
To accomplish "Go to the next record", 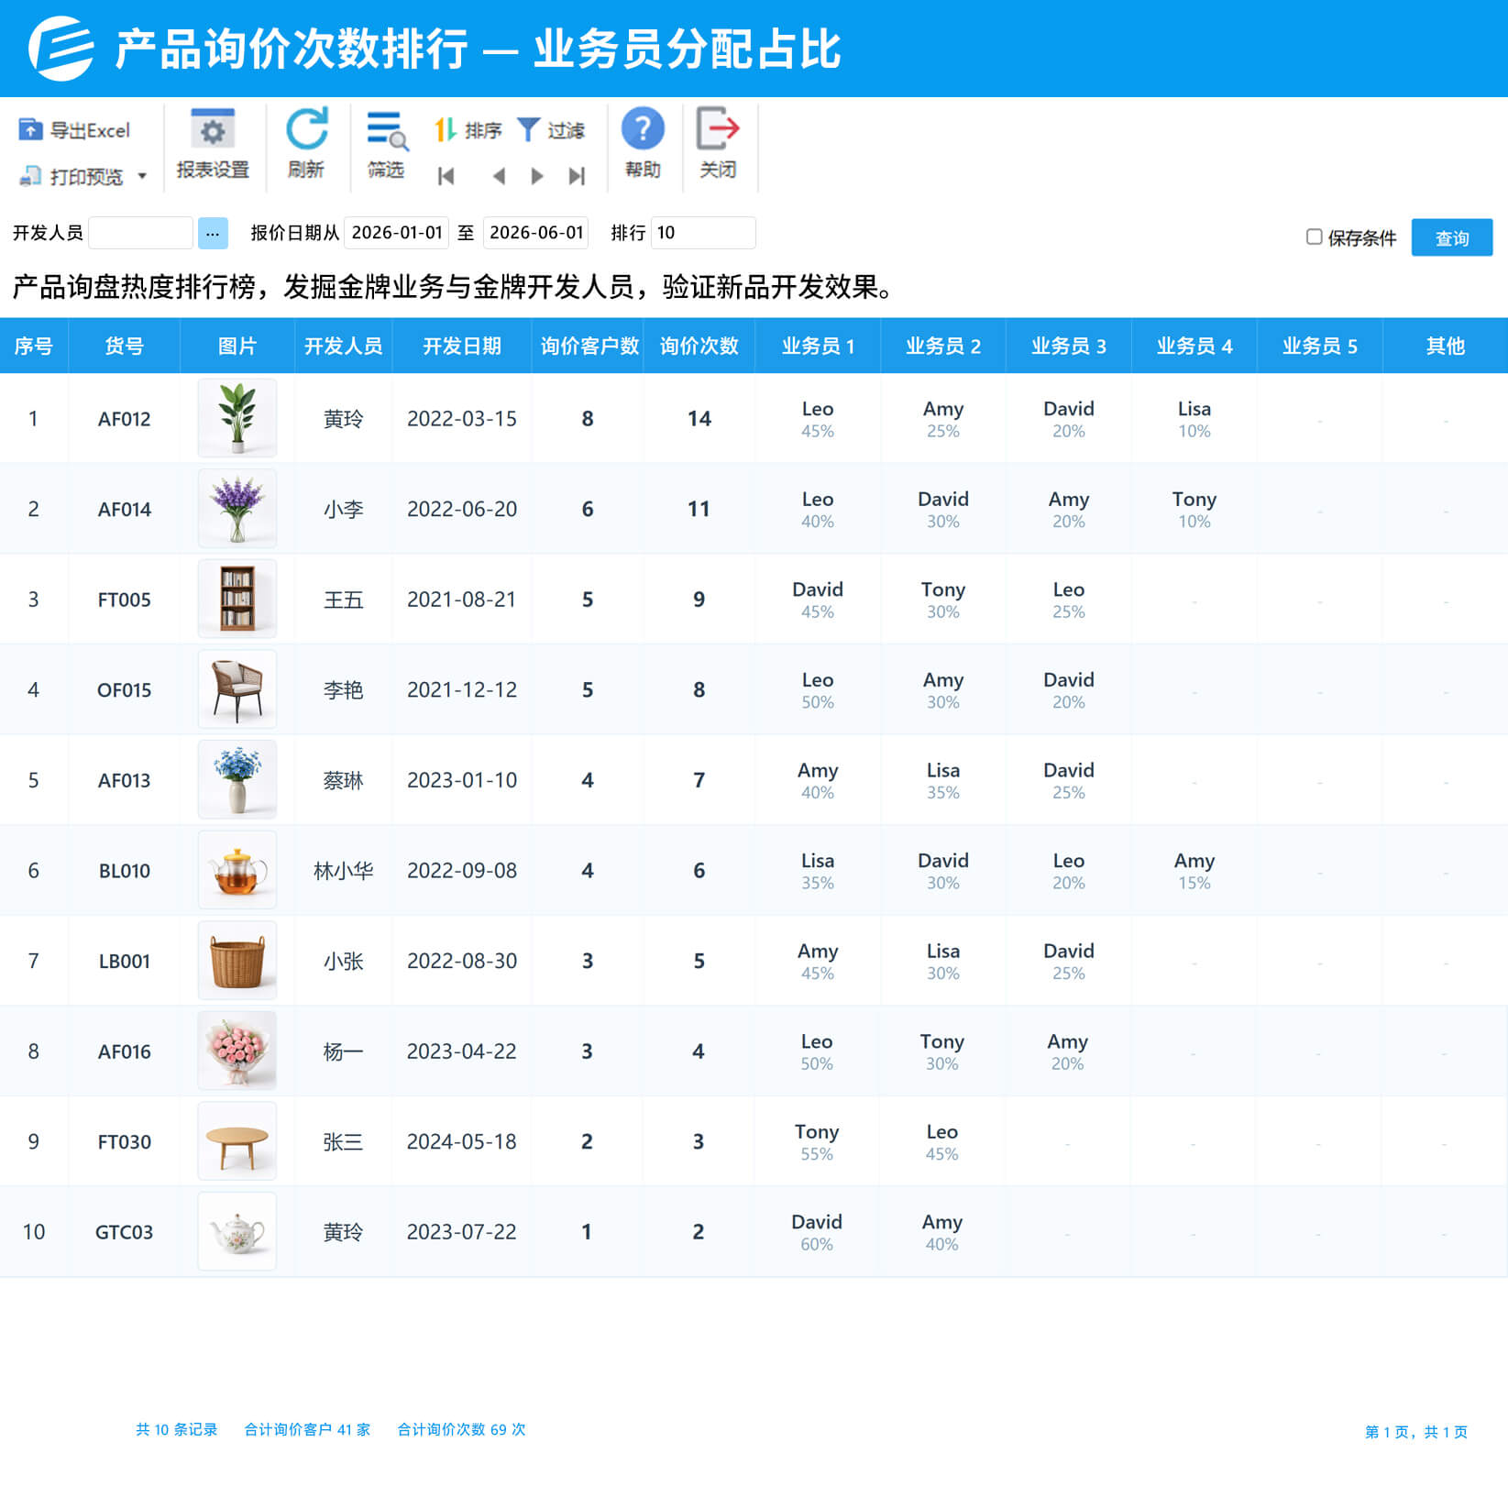I will pyautogui.click(x=537, y=176).
